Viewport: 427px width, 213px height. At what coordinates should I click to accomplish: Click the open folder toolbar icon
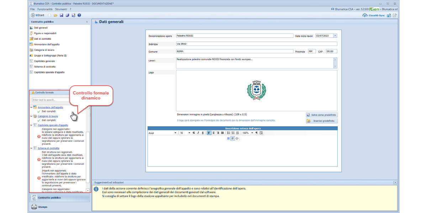point(56,15)
